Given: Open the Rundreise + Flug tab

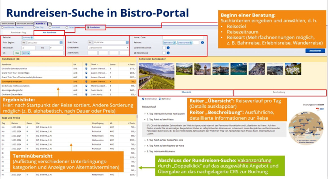Looking at the screenshot, I should (x=18, y=33).
